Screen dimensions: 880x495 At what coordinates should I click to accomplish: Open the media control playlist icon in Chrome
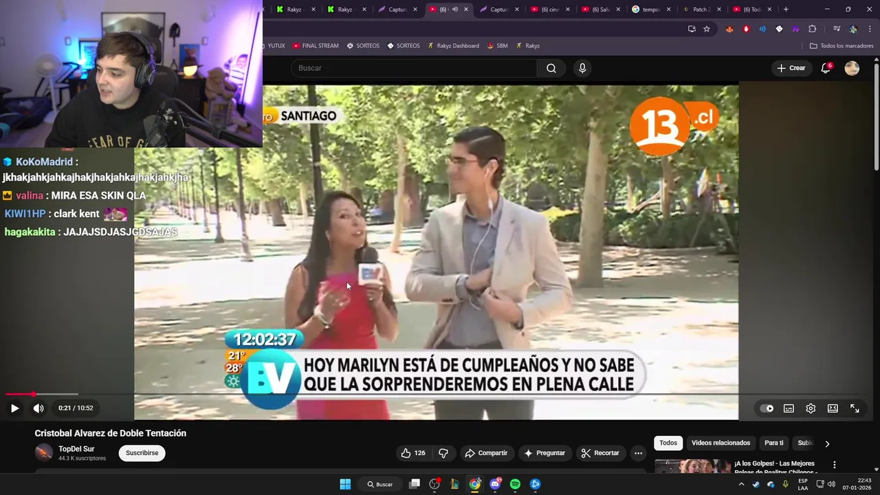837,29
